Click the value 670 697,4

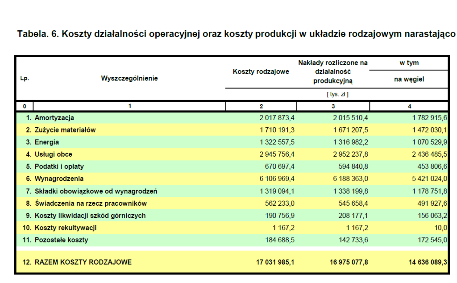(279, 166)
